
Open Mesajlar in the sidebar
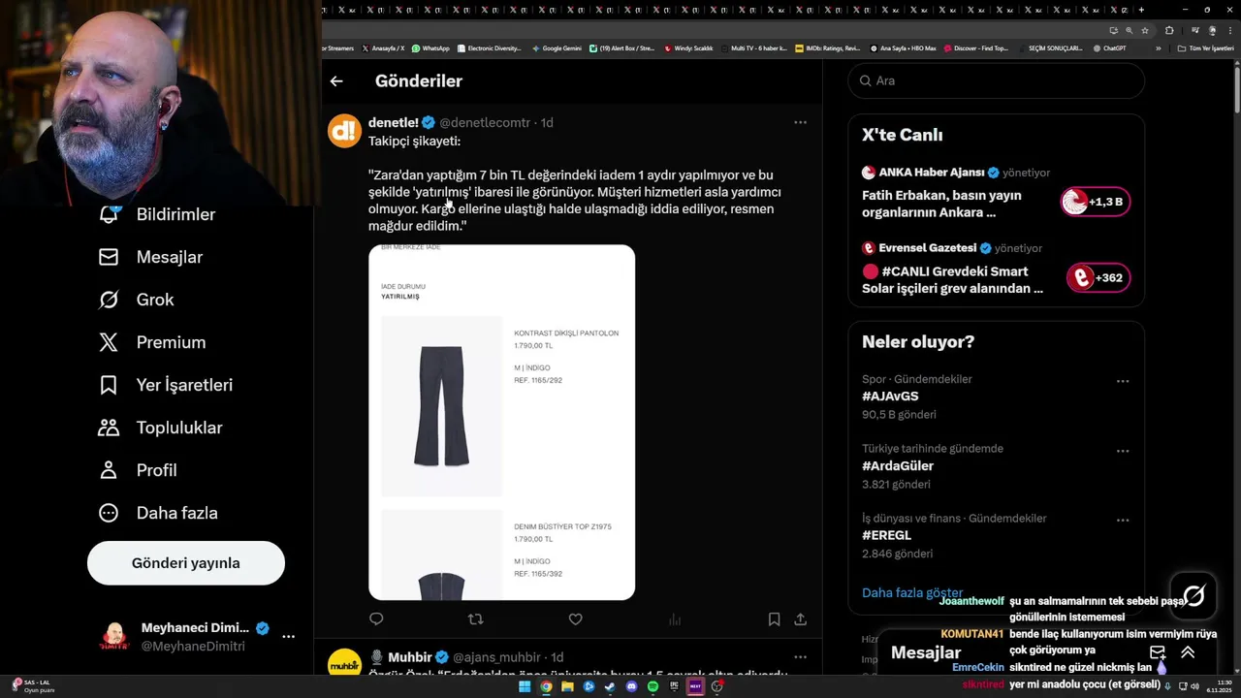150,257
